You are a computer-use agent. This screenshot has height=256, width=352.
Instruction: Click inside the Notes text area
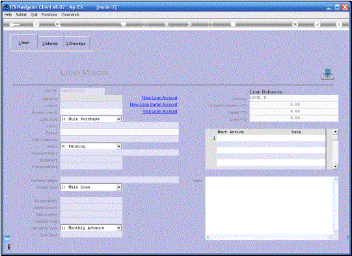(x=269, y=205)
